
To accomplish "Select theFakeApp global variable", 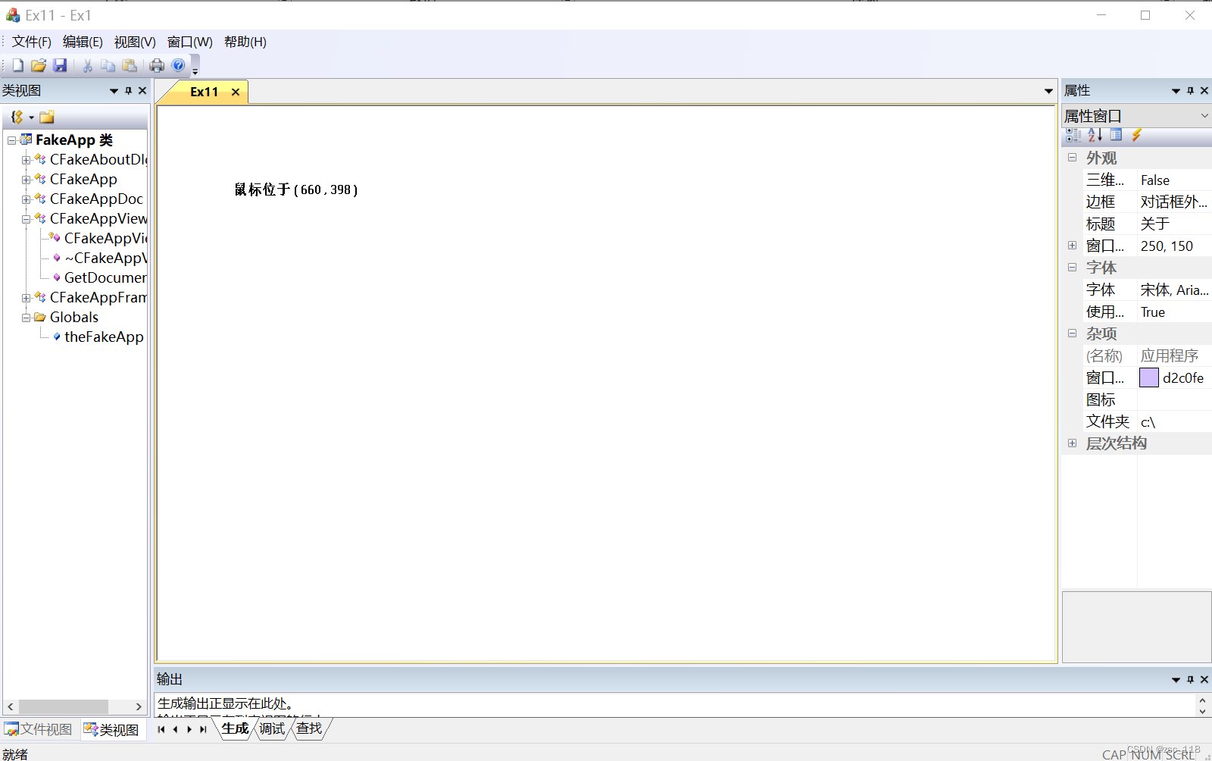I will tap(104, 337).
